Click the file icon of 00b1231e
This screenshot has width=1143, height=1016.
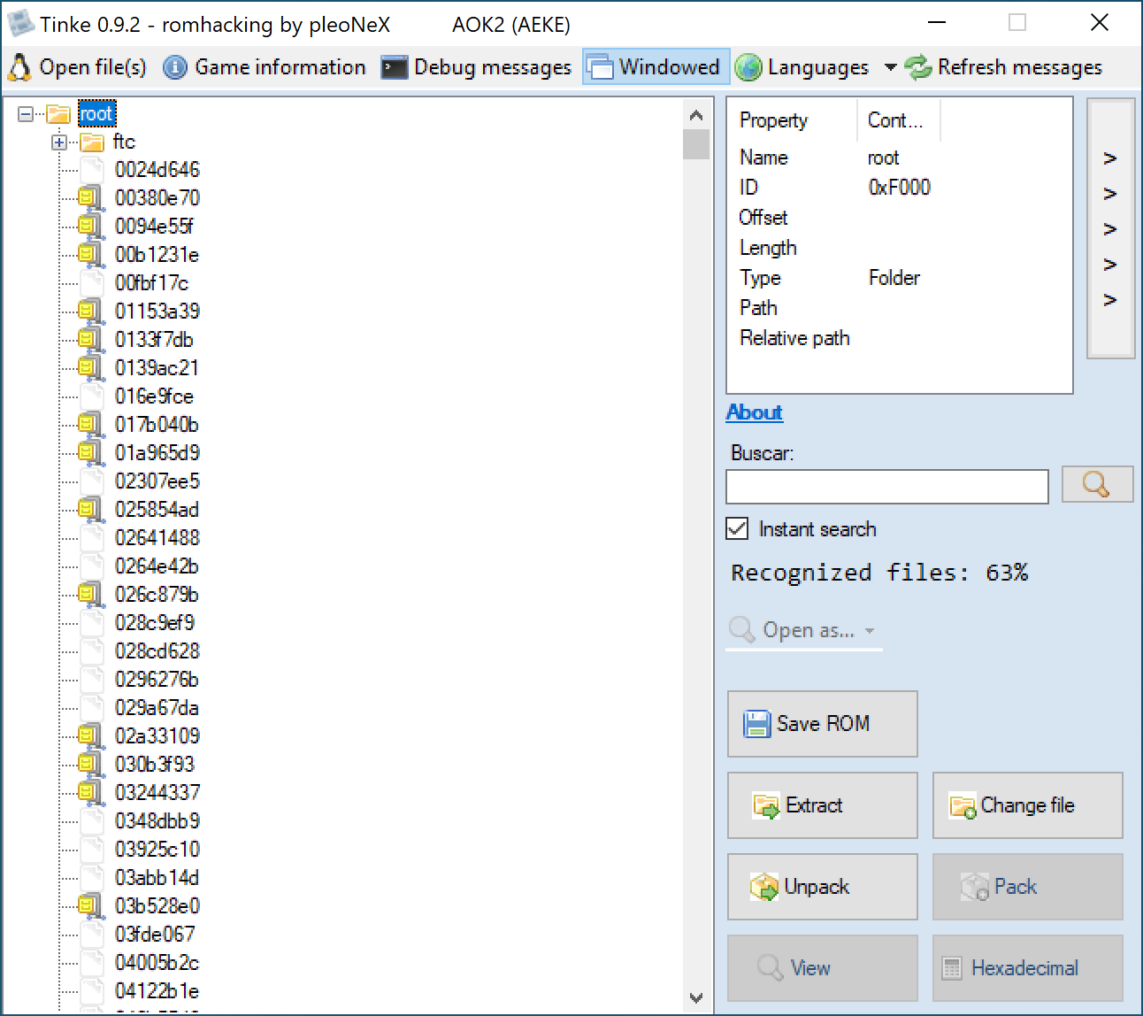[x=90, y=255]
